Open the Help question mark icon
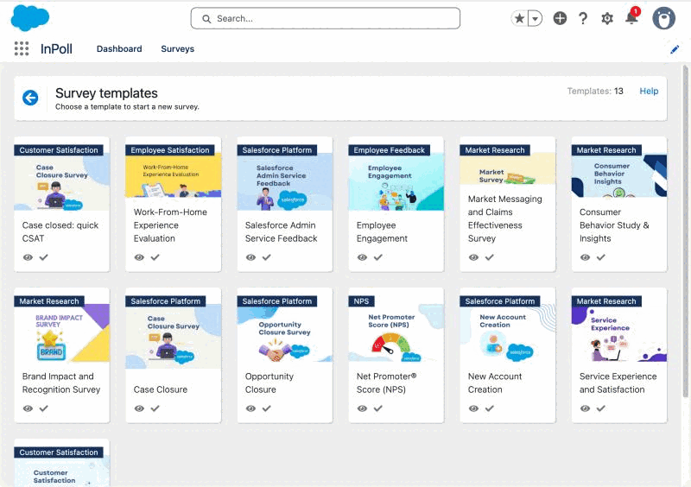Screen dimensions: 691x487 pyautogui.click(x=583, y=18)
